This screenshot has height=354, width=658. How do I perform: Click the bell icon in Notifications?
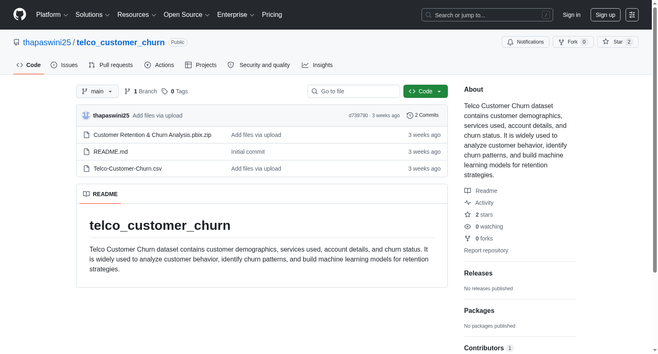(x=510, y=42)
